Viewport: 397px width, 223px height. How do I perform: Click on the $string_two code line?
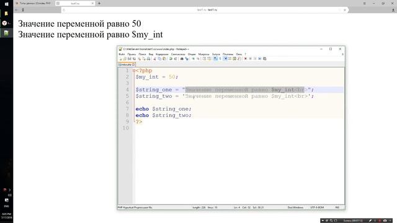click(x=225, y=96)
